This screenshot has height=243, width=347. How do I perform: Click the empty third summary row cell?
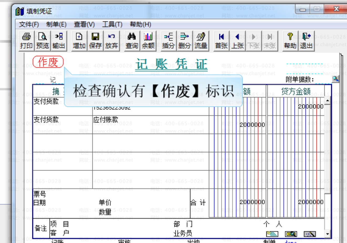pyautogui.click(x=63, y=143)
